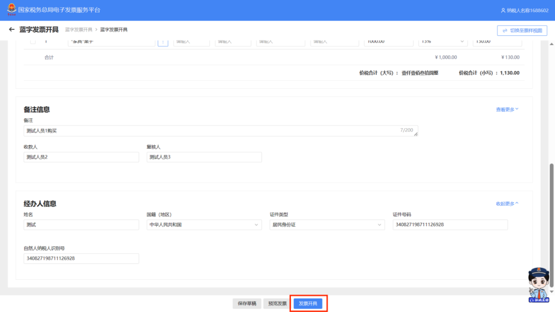Click the item row's more-options button
Image resolution: width=555 pixels, height=312 pixels.
coord(163,42)
